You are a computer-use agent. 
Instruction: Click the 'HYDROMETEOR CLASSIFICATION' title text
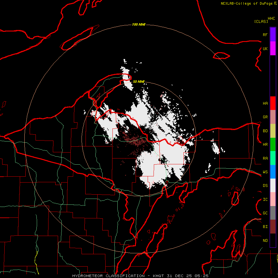click(108, 276)
